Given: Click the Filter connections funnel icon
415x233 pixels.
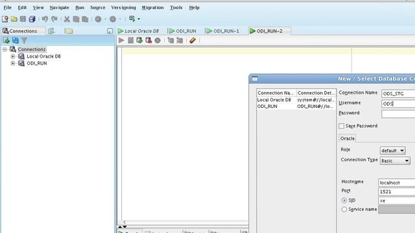Looking at the screenshot, I should [24, 40].
